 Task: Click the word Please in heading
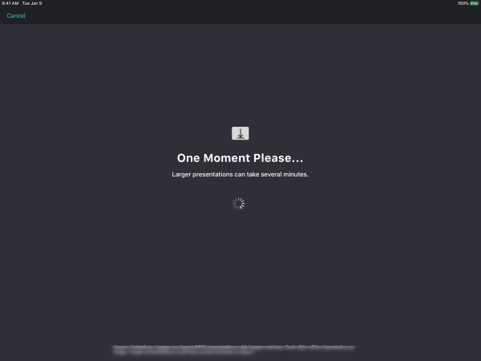coord(272,158)
